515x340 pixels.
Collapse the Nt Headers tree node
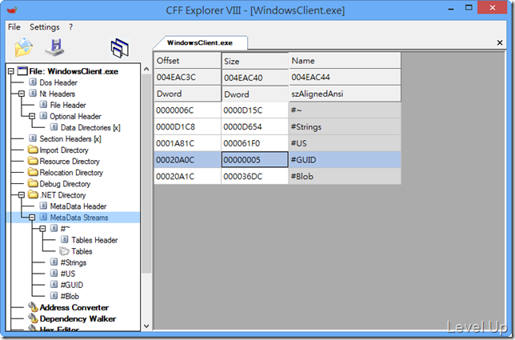pyautogui.click(x=22, y=94)
